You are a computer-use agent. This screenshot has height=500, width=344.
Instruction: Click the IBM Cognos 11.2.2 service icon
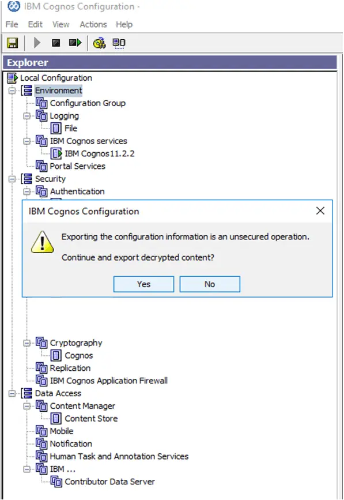[56, 154]
